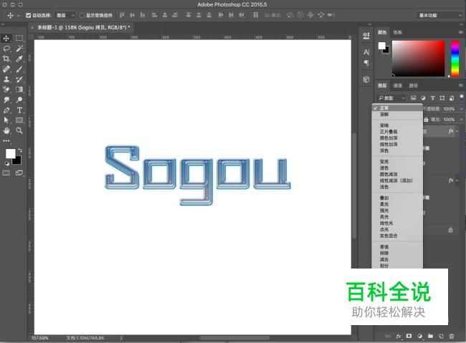Toggle layer filtering on/off switch
Screen dimensions: 466x343
pos(461,97)
